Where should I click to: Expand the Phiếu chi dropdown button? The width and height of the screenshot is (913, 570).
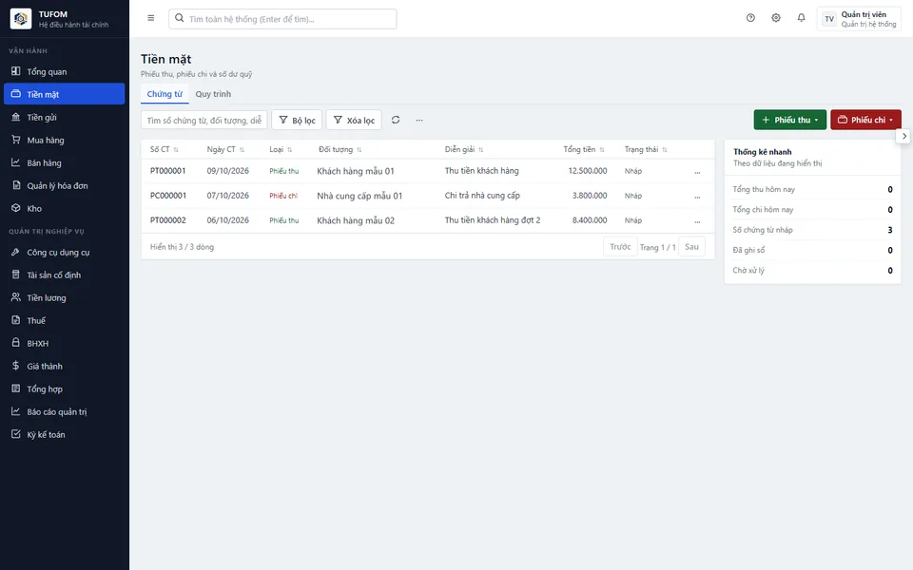(865, 120)
